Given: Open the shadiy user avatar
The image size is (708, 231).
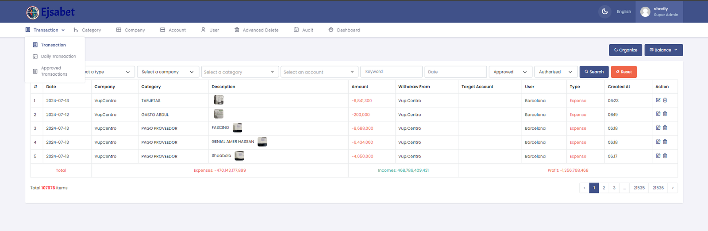Looking at the screenshot, I should (x=645, y=12).
